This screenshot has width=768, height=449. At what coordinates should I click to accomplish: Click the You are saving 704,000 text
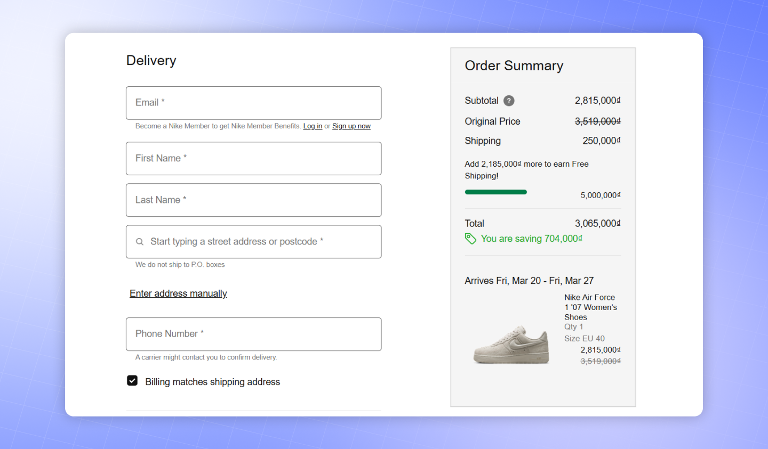[x=531, y=239]
